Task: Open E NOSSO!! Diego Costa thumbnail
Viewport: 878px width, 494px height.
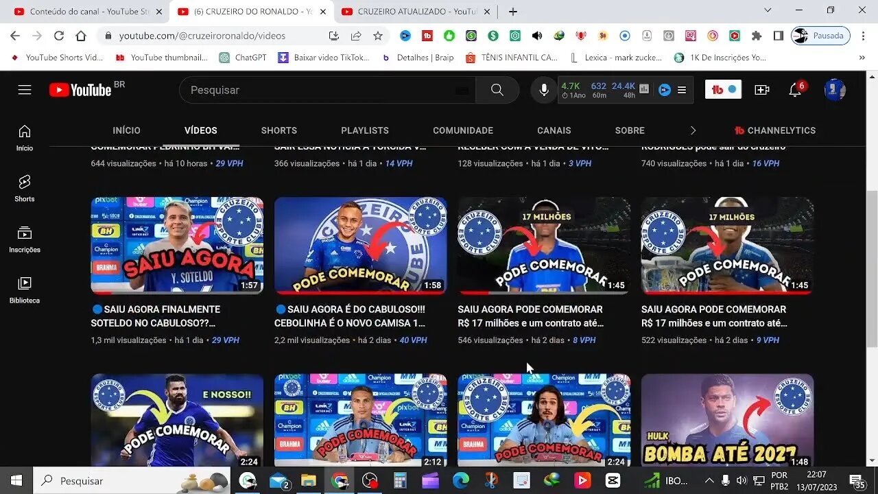Action: 177,420
